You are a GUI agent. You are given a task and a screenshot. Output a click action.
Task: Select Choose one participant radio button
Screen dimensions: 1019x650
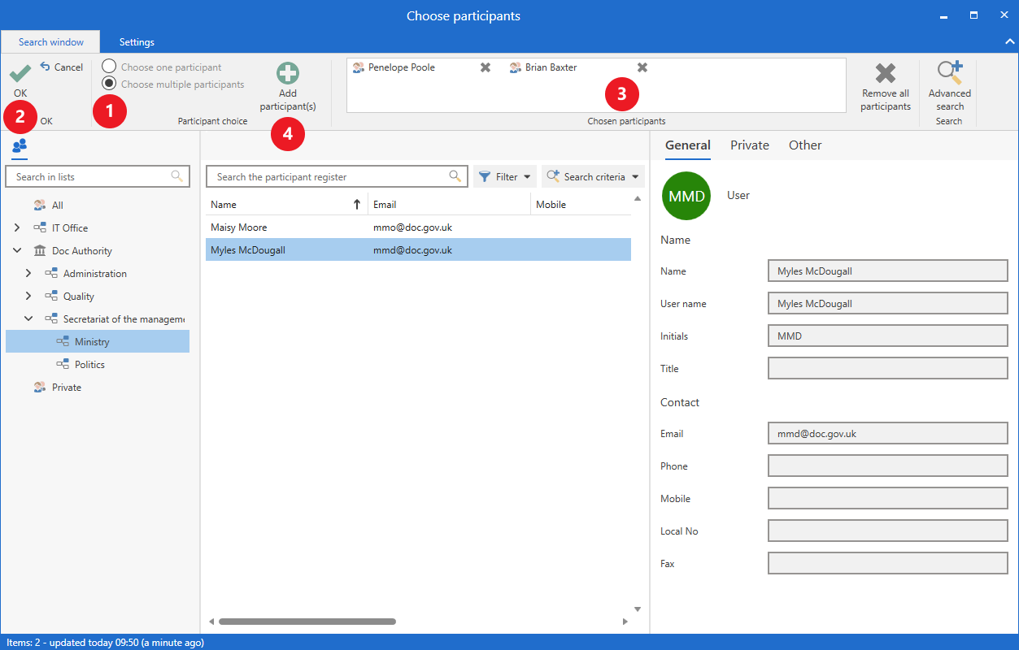[109, 67]
